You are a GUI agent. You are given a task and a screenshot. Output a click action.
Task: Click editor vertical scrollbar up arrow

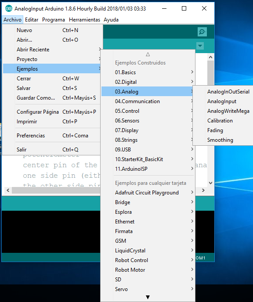point(210,57)
